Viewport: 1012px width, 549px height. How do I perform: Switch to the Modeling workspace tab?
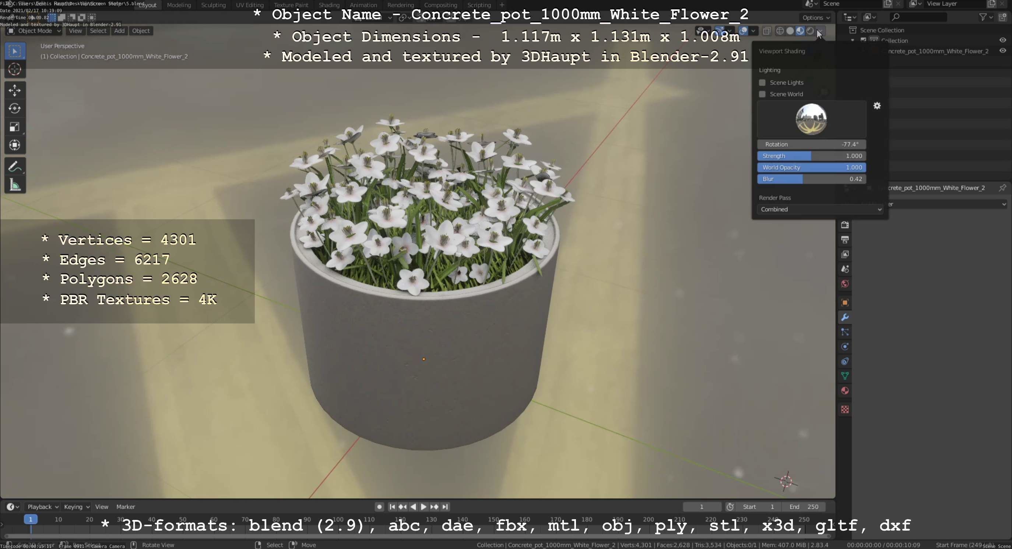179,5
